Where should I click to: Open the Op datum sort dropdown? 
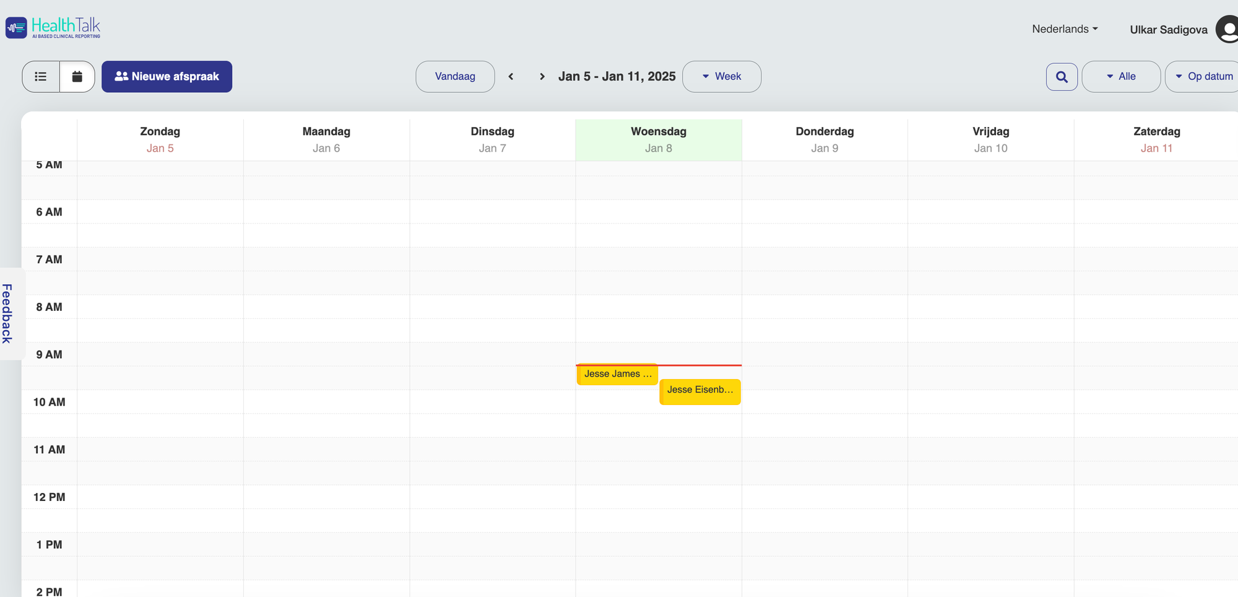(1204, 77)
